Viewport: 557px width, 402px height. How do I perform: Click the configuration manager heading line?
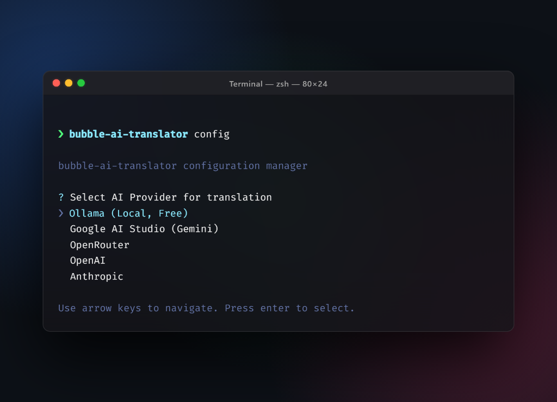click(x=183, y=166)
